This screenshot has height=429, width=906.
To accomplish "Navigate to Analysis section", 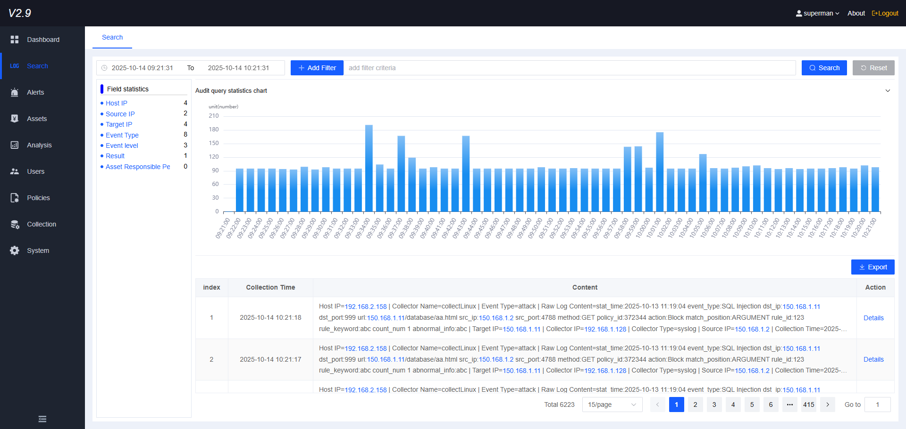I will point(42,145).
